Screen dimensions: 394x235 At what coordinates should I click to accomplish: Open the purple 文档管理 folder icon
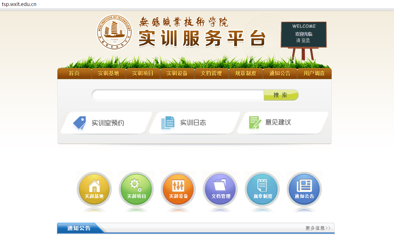[x=220, y=189]
